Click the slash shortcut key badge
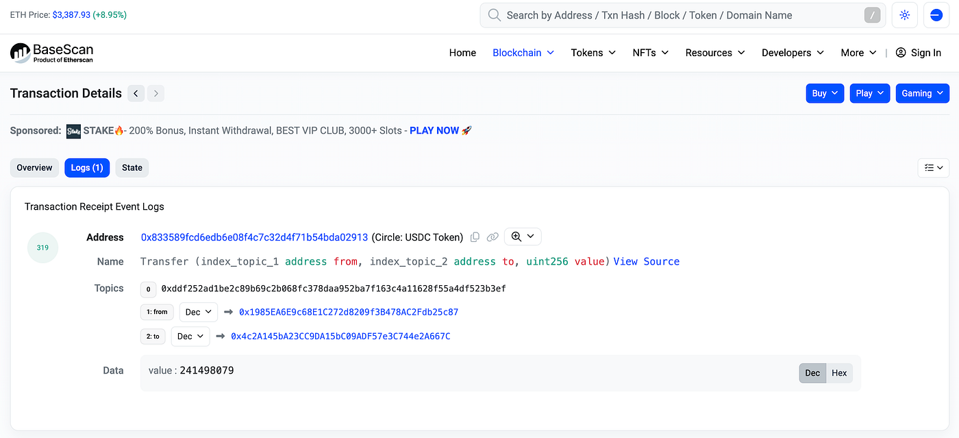 (x=872, y=15)
